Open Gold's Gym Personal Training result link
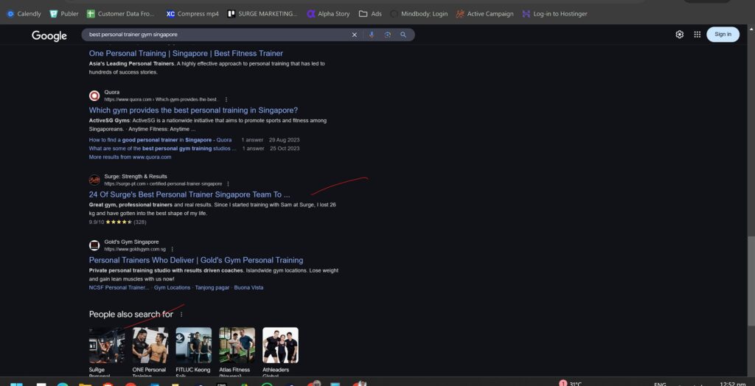The height and width of the screenshot is (386, 755). [195, 260]
